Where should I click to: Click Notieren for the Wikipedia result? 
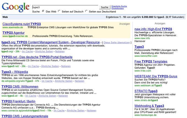79,81
